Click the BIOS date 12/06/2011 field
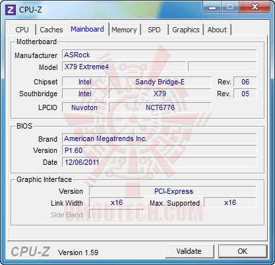This screenshot has height=265, width=275. coord(159,162)
